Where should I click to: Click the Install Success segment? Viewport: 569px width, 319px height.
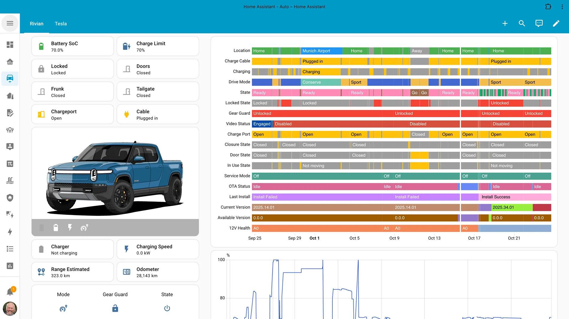(x=515, y=197)
